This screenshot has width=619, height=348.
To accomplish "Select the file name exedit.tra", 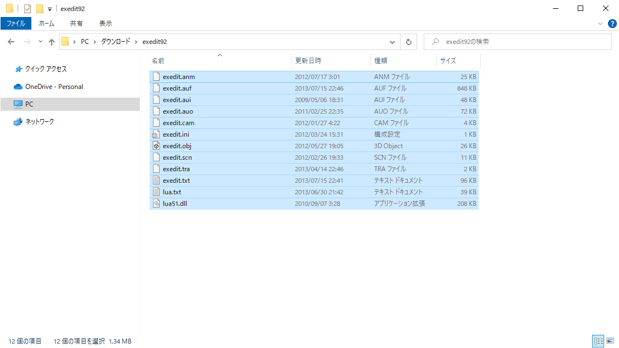I will [176, 169].
